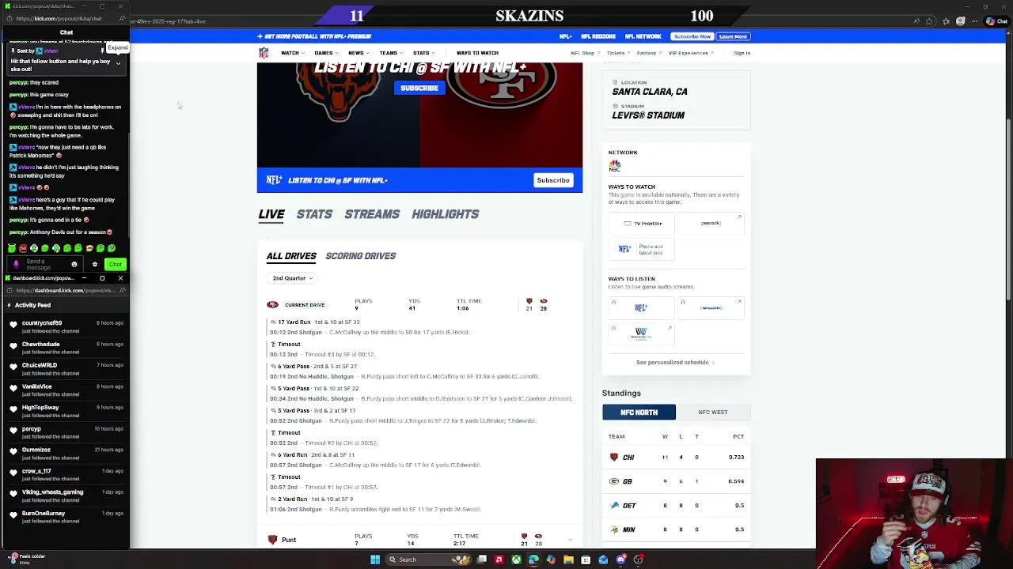Switch to the Streams tab
The image size is (1013, 569).
(372, 214)
